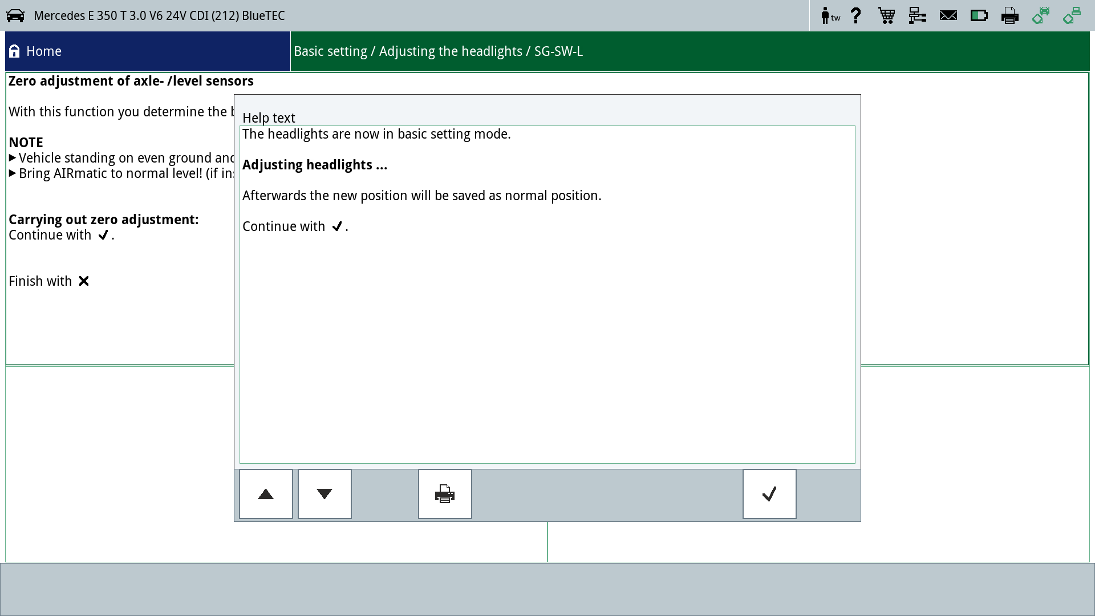Check the battery status icon
Image resolution: width=1095 pixels, height=616 pixels.
coord(979,15)
